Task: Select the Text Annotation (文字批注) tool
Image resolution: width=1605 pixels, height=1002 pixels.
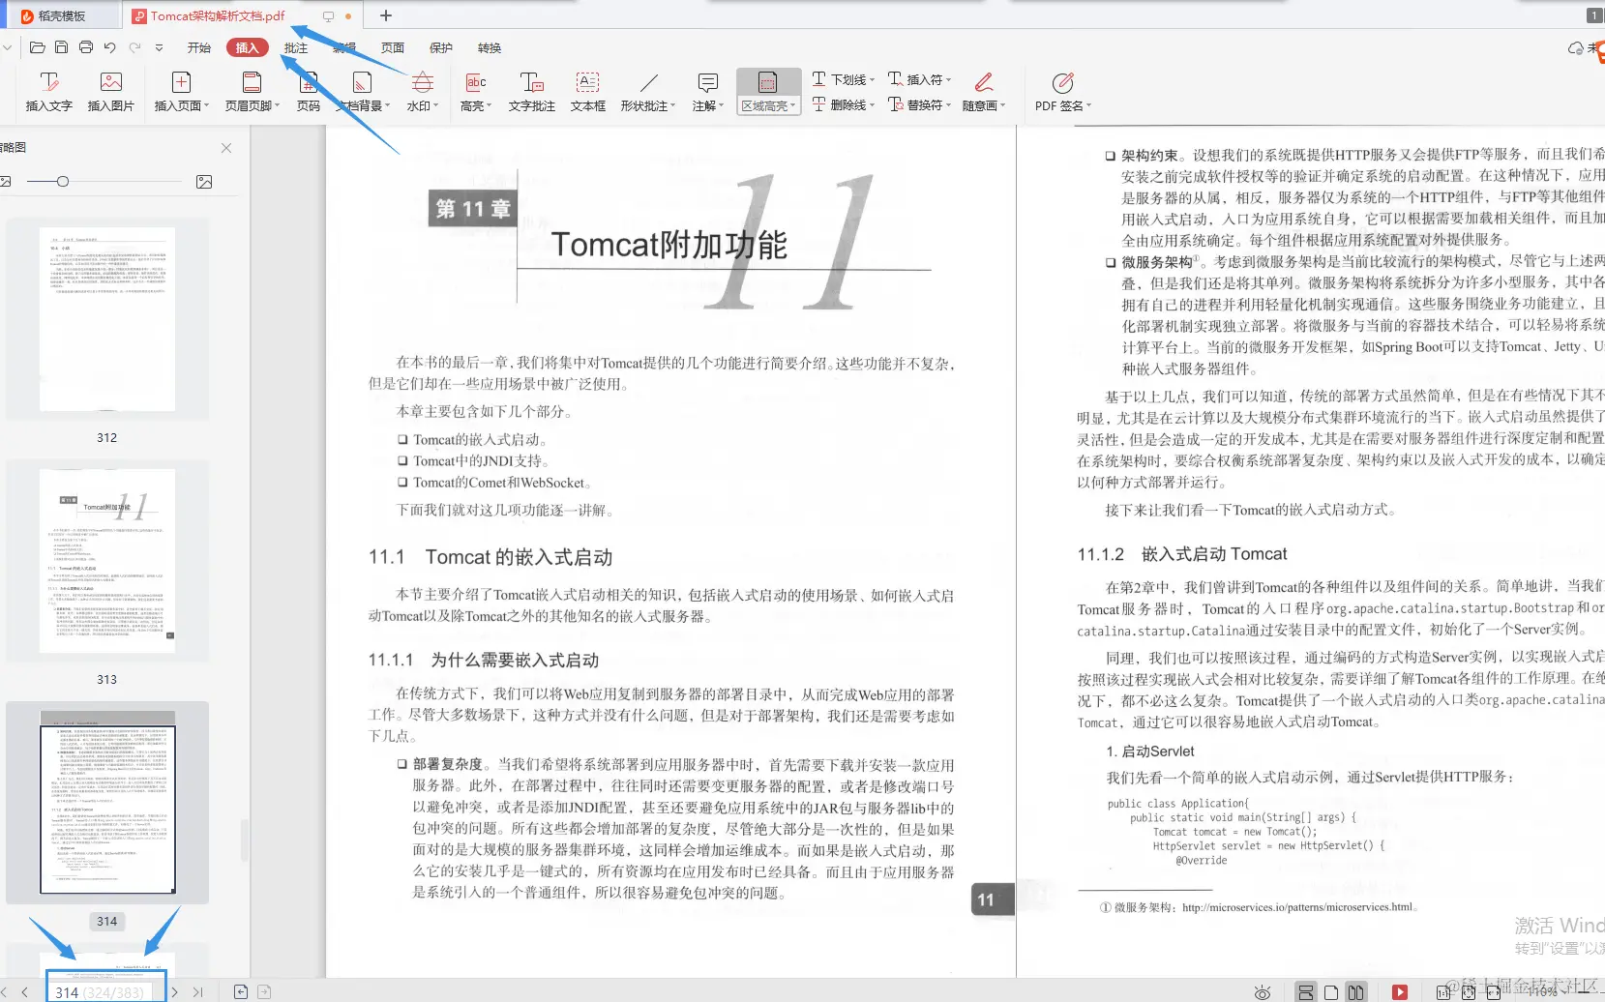Action: pos(532,93)
